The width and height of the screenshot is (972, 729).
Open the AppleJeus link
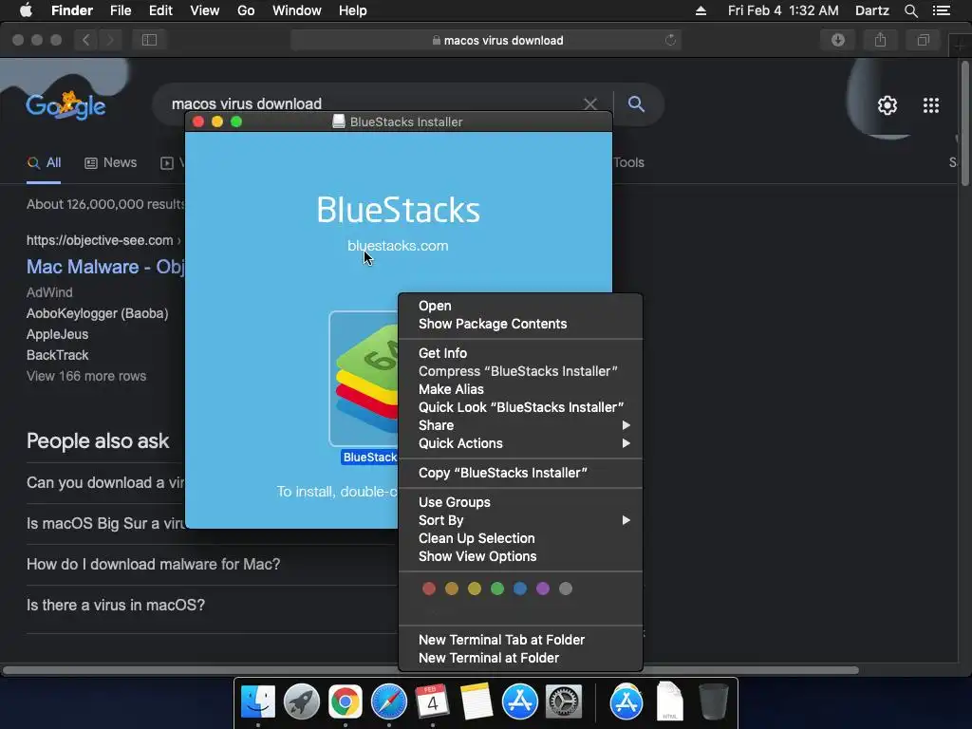pyautogui.click(x=57, y=334)
